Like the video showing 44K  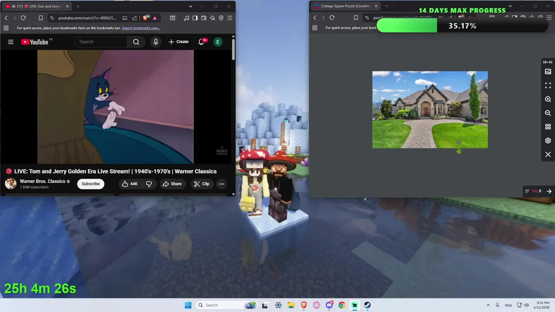click(x=130, y=184)
